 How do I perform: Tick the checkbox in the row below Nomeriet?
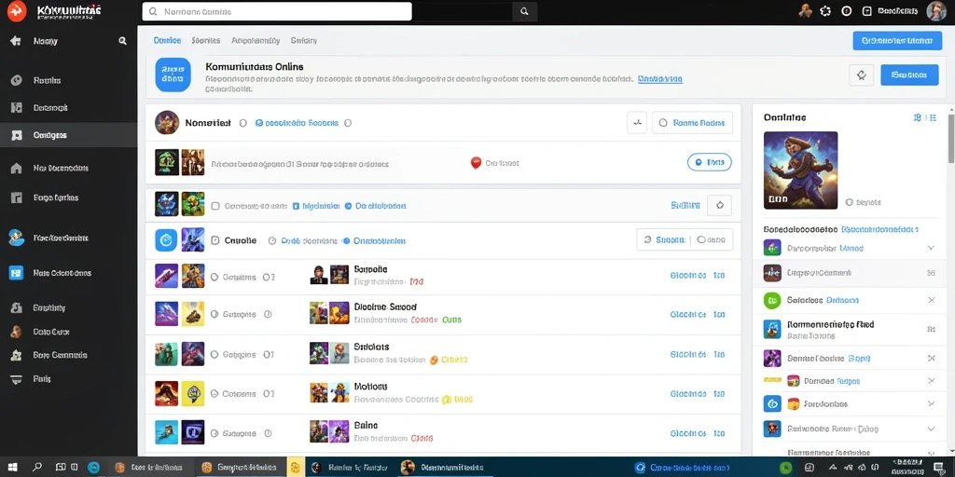tap(215, 206)
